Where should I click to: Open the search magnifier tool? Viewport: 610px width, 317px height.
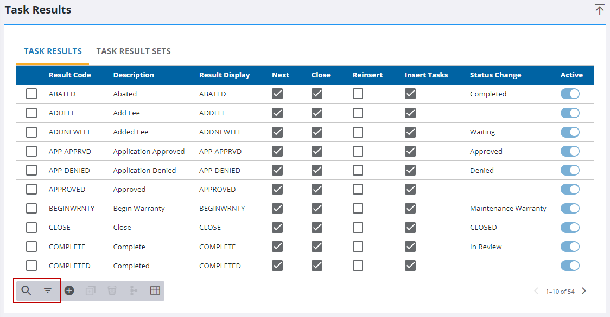coord(26,290)
